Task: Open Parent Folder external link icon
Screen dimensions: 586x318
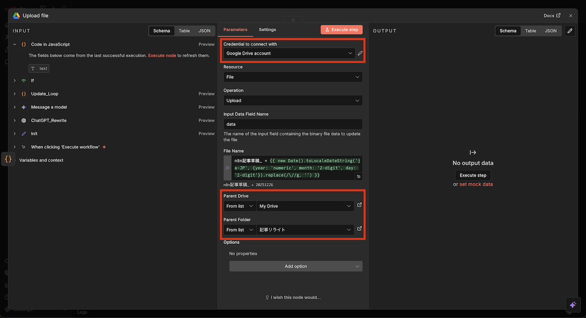Action: (x=359, y=229)
